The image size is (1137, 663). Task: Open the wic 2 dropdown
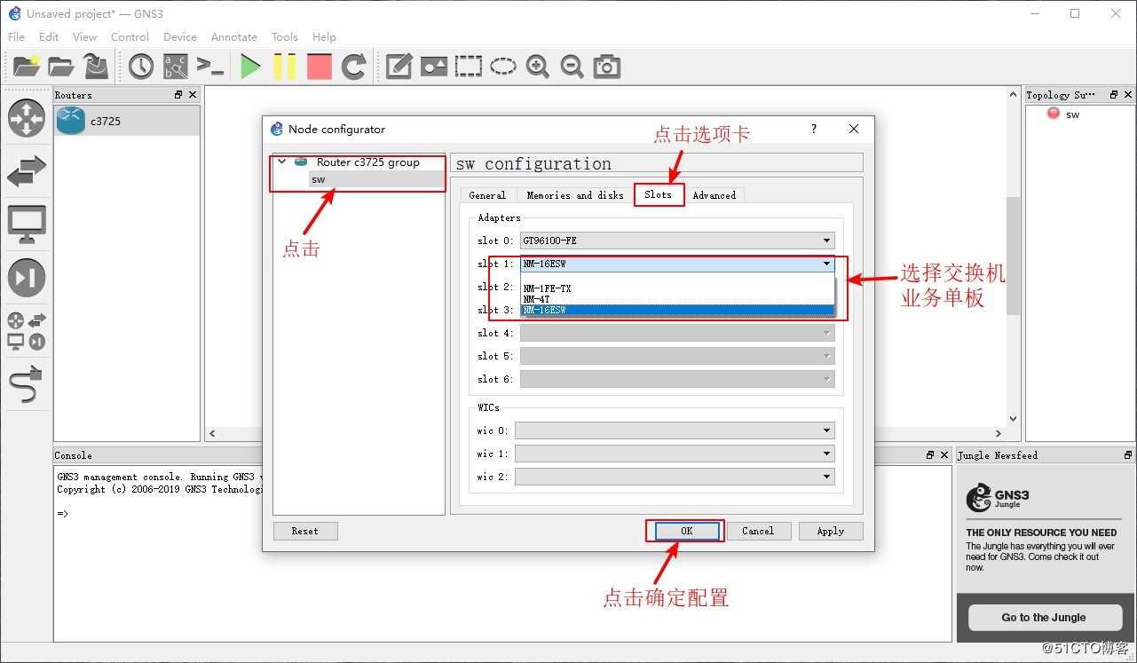tap(675, 477)
